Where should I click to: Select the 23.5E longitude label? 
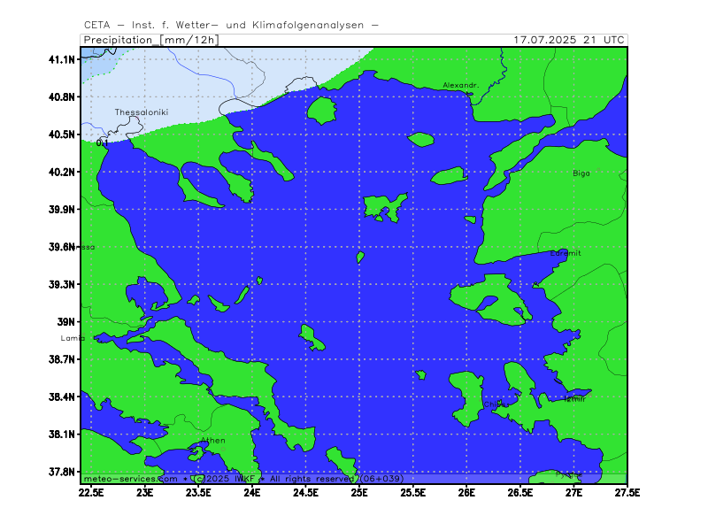coord(198,493)
